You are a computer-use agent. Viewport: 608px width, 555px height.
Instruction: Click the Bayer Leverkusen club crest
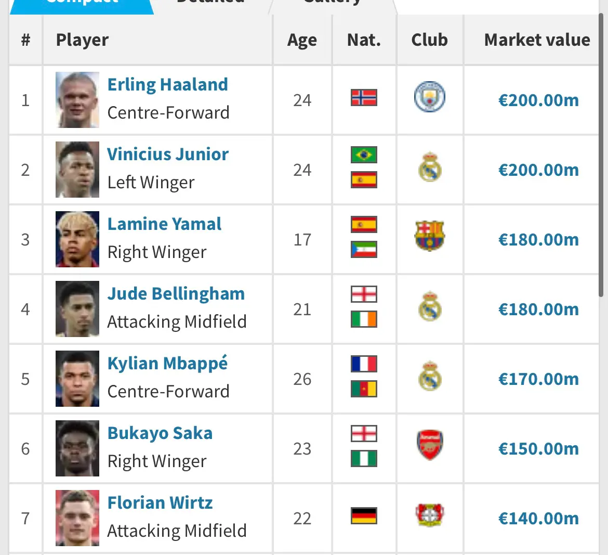(430, 515)
